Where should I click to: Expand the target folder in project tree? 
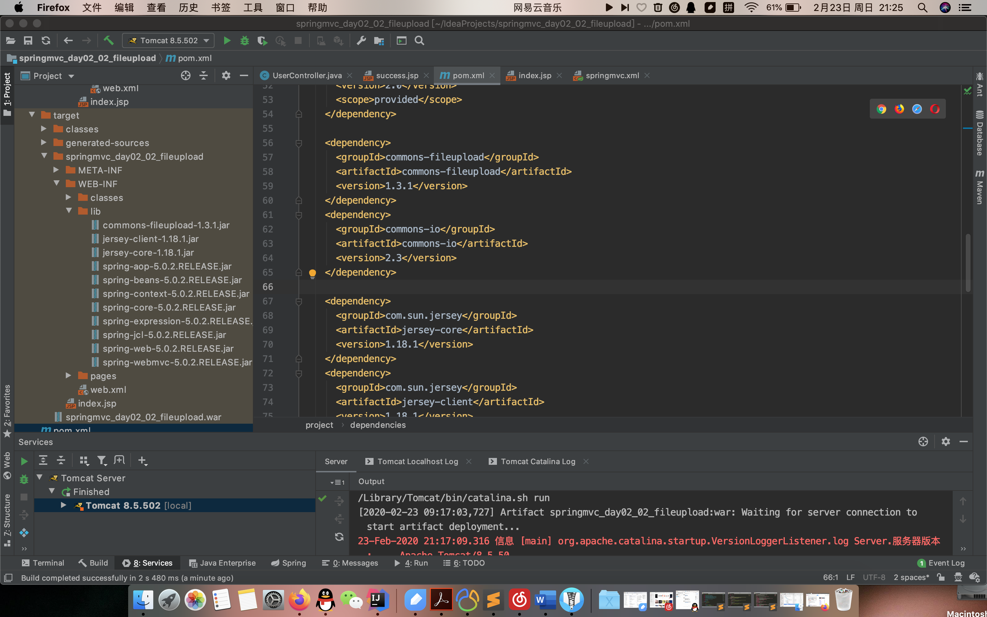click(32, 115)
